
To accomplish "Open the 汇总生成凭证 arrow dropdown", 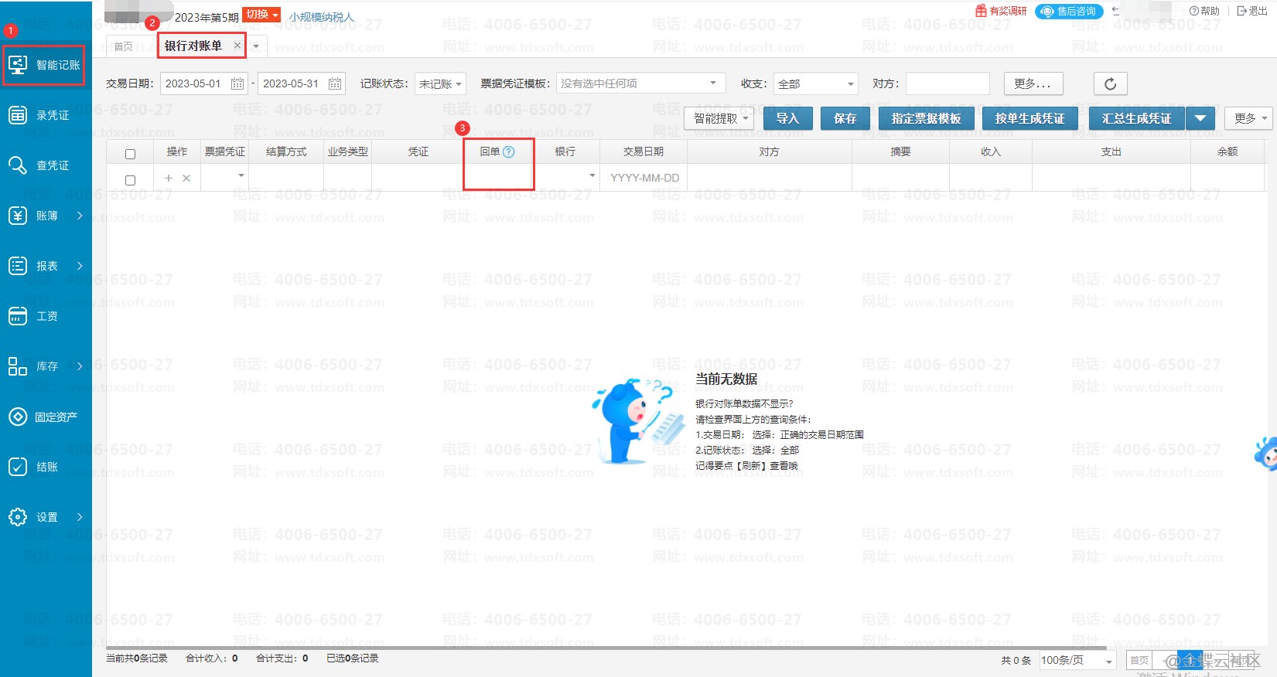I will tap(1200, 118).
